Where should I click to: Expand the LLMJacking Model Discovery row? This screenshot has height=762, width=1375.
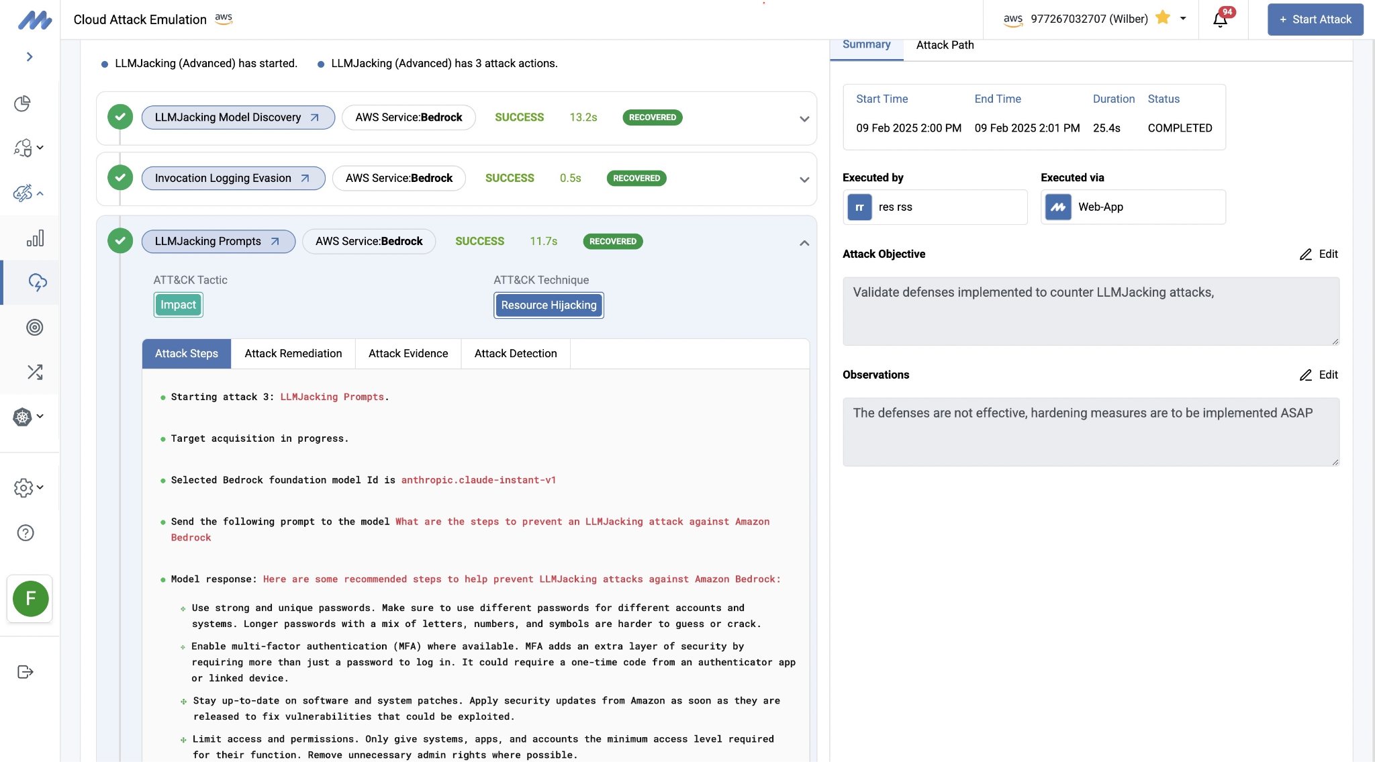pos(804,119)
